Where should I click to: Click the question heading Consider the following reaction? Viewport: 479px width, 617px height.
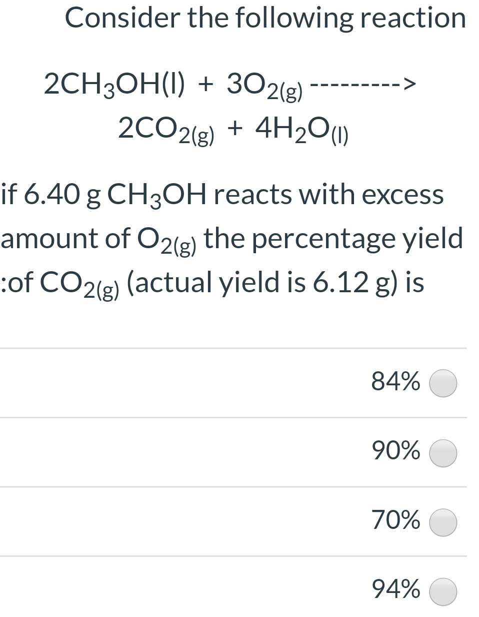click(x=265, y=18)
